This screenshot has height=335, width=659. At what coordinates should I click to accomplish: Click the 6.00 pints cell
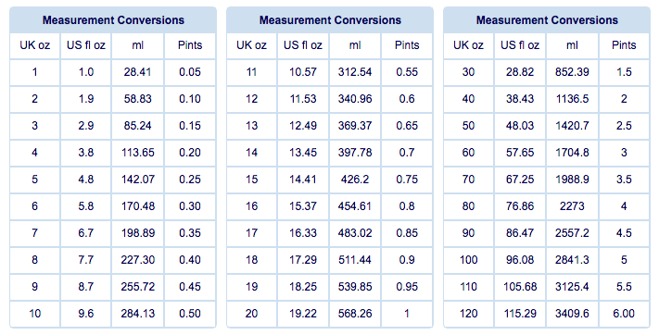point(624,314)
